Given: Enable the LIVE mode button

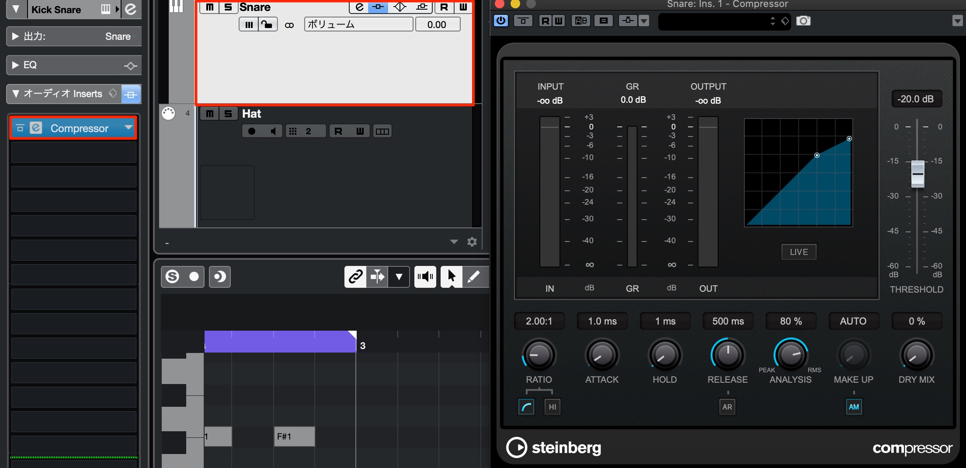Looking at the screenshot, I should (x=799, y=252).
